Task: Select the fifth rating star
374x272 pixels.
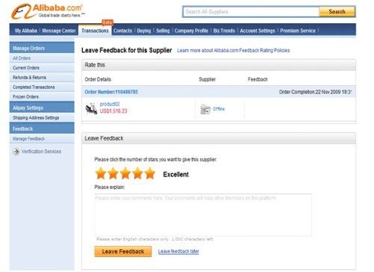Action: coord(150,173)
